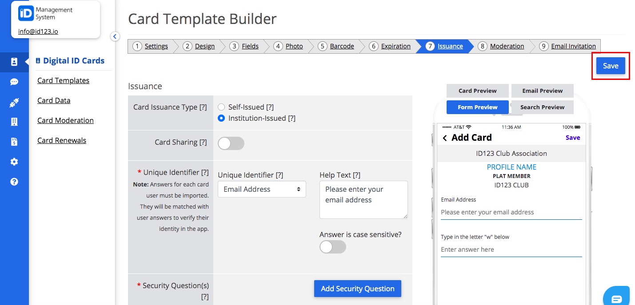This screenshot has height=305, width=635.
Task: Switch to the Email Preview tab
Action: 542,91
